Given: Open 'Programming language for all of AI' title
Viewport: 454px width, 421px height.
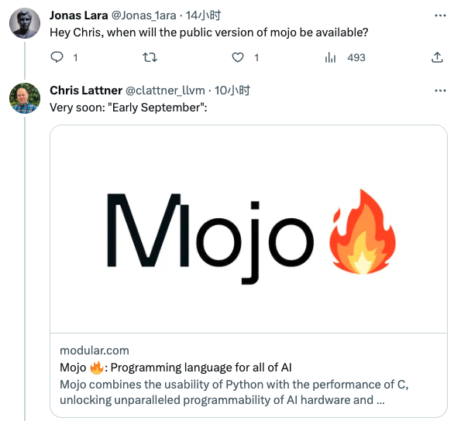Looking at the screenshot, I should click(201, 368).
